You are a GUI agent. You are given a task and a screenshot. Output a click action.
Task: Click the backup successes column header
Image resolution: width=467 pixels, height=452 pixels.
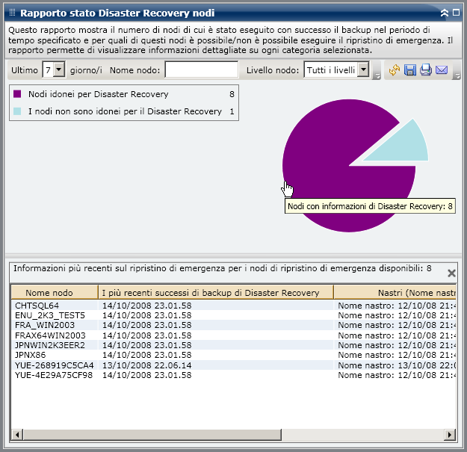pyautogui.click(x=215, y=293)
